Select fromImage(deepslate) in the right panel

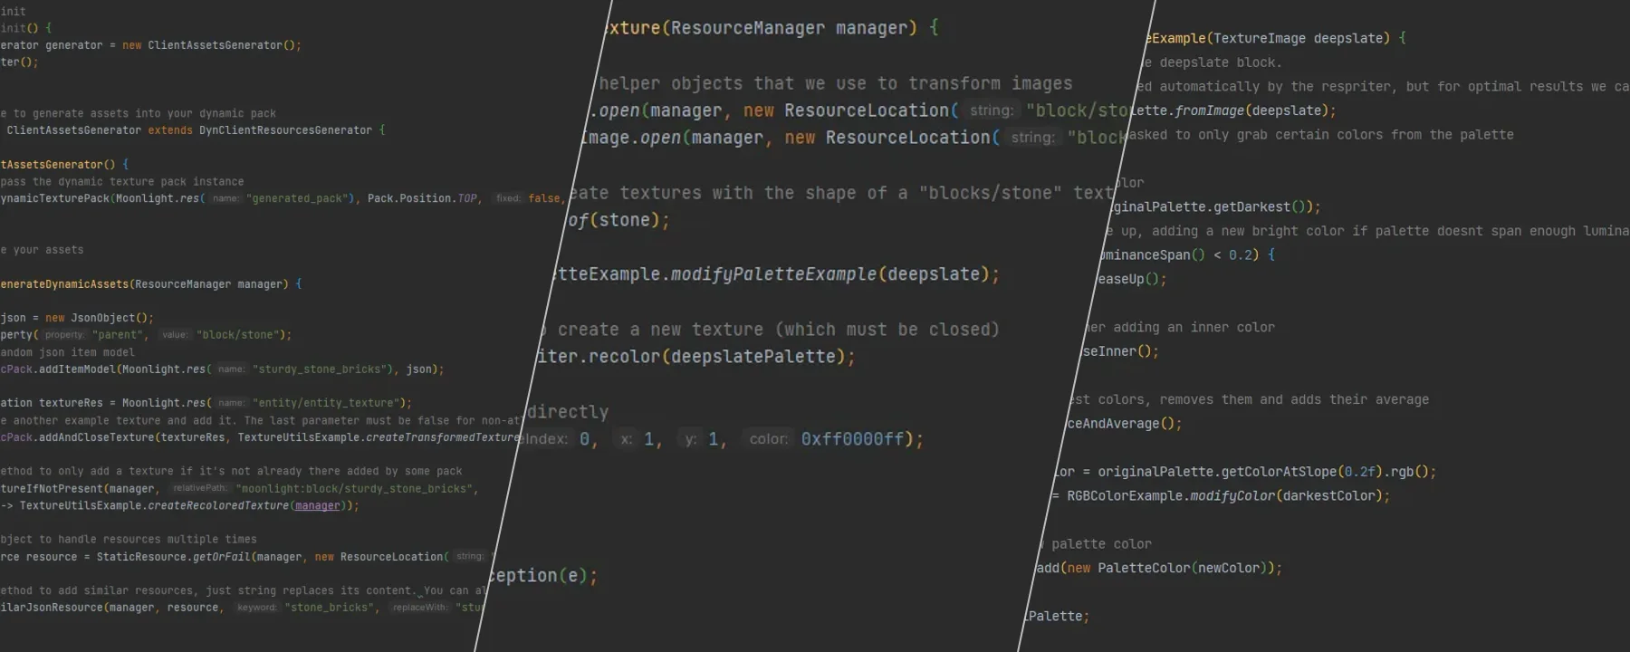(1251, 110)
